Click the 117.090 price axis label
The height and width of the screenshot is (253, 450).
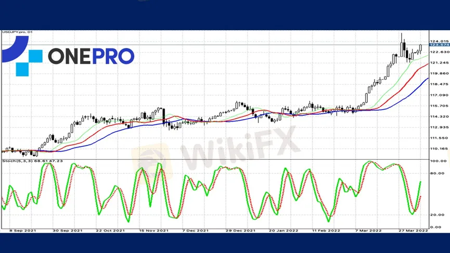[439, 95]
